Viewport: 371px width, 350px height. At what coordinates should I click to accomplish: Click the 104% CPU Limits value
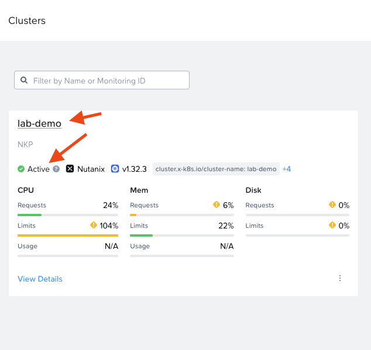(x=109, y=226)
